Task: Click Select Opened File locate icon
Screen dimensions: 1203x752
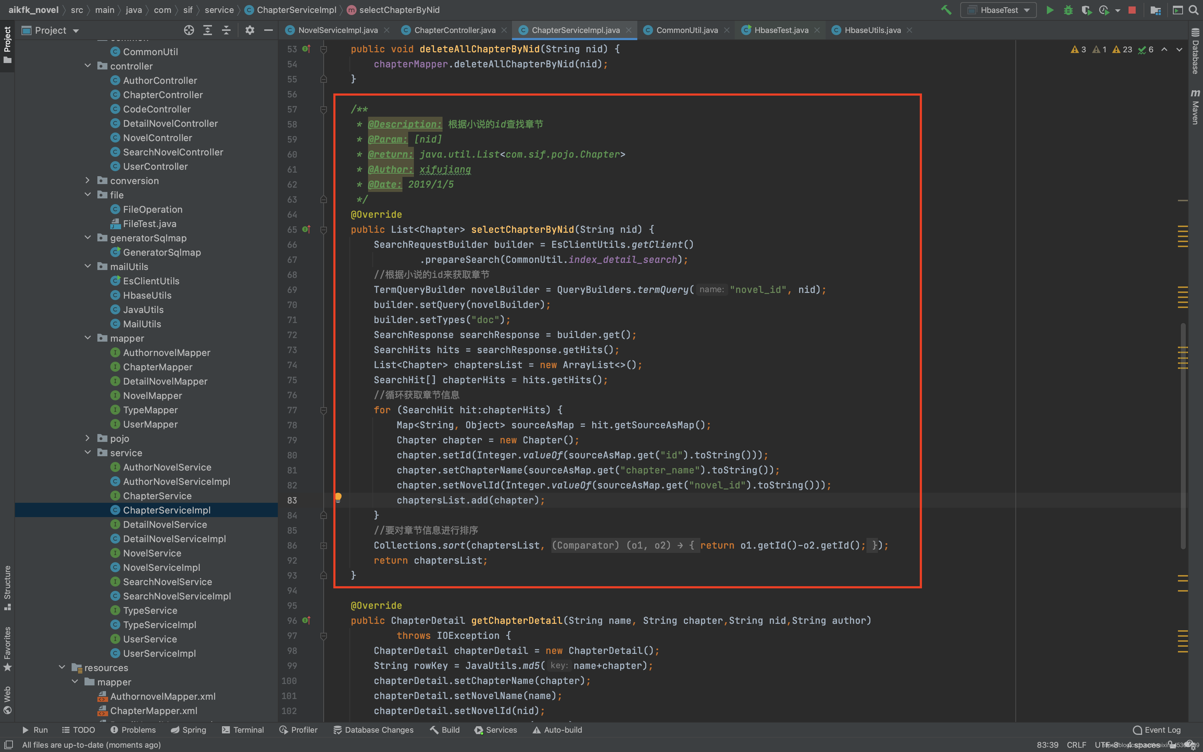Action: tap(189, 30)
